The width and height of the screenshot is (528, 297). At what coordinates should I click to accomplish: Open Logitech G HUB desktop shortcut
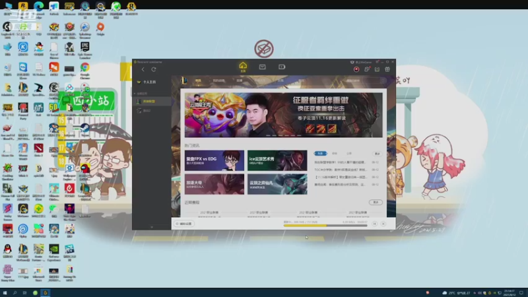tap(7, 30)
